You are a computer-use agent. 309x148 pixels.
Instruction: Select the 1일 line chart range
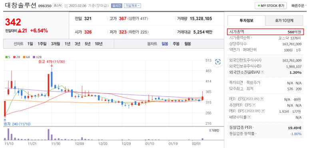point(30,44)
